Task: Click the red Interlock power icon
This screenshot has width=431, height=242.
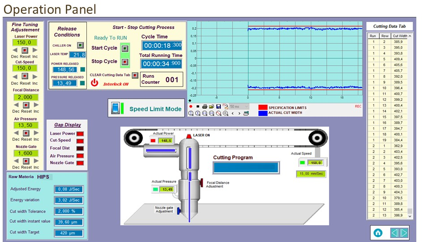Action: [94, 83]
